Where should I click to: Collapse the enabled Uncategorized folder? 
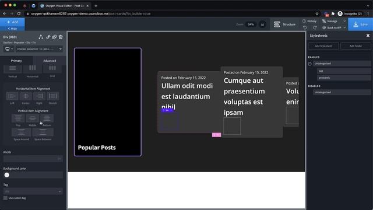[x=309, y=64]
